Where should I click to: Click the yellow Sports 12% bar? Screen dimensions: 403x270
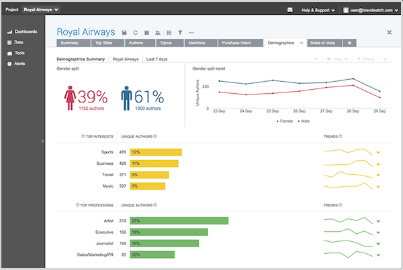(x=156, y=152)
